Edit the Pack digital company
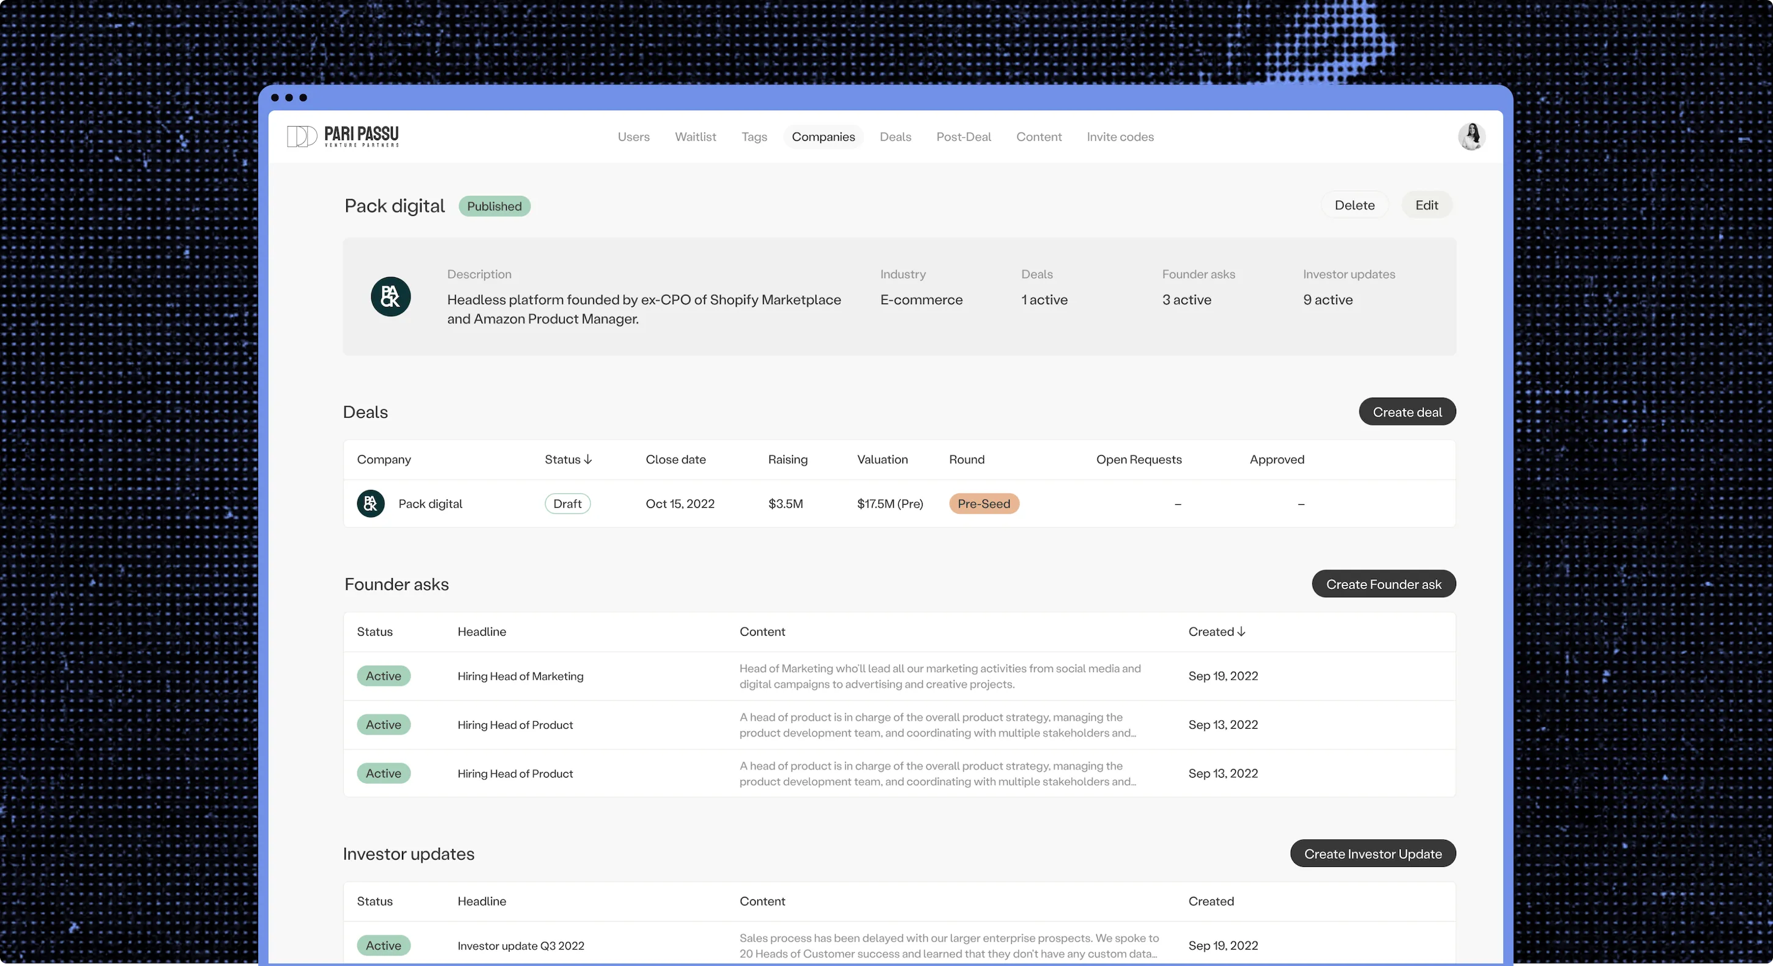The image size is (1773, 966). click(x=1426, y=205)
